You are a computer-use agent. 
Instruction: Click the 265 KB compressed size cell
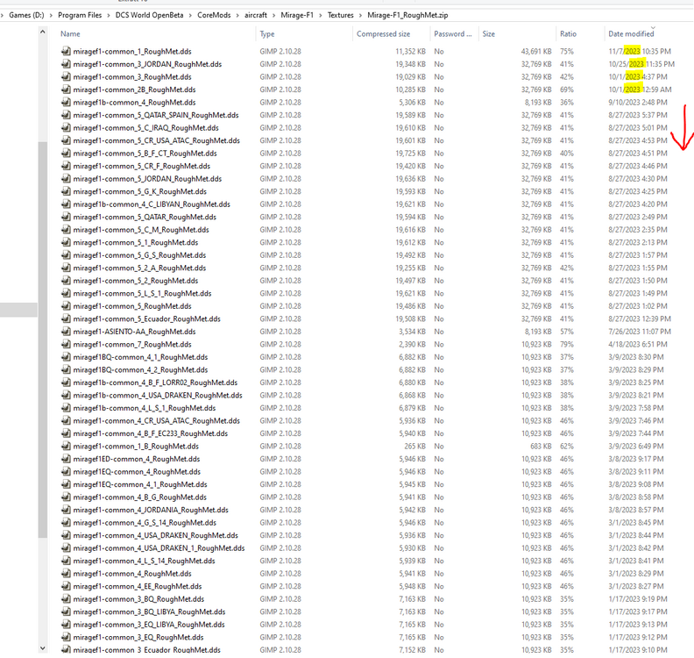point(414,447)
